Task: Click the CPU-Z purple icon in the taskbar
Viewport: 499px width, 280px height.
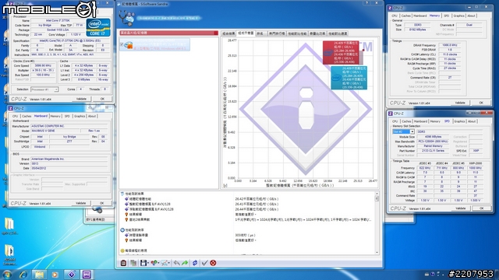Action: (87, 275)
